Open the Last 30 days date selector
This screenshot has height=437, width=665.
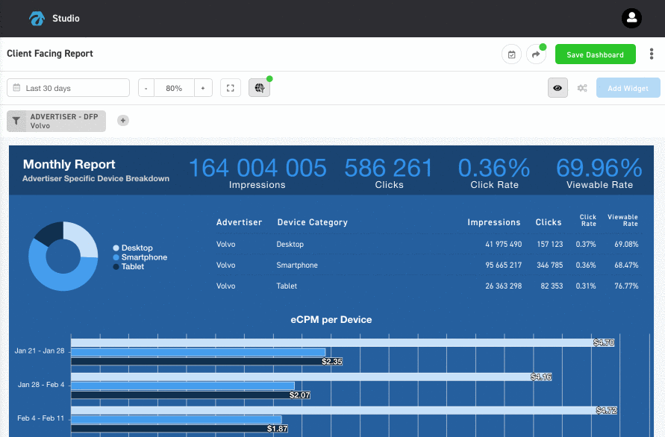pyautogui.click(x=68, y=87)
